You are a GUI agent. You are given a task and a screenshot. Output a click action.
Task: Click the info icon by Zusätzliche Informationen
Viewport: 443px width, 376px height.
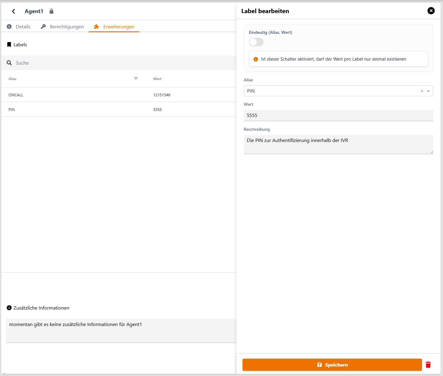click(9, 308)
